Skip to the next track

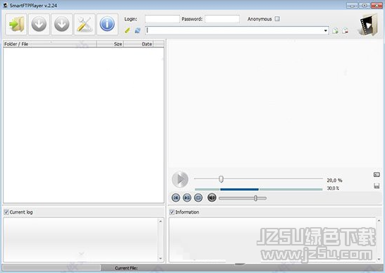[x=187, y=198]
